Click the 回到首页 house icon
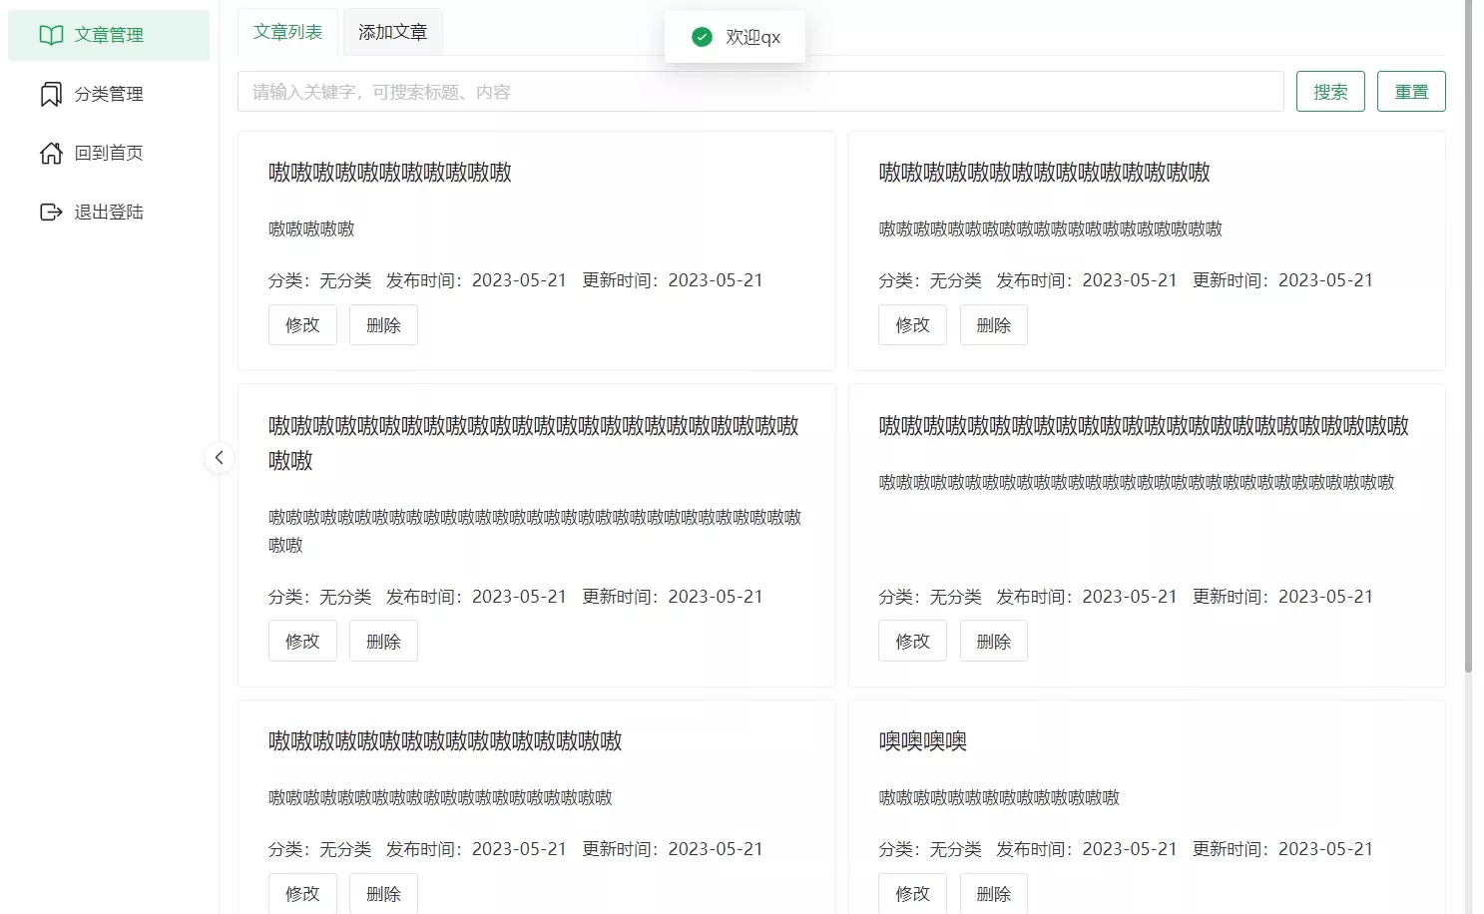This screenshot has width=1484, height=914. (x=51, y=153)
